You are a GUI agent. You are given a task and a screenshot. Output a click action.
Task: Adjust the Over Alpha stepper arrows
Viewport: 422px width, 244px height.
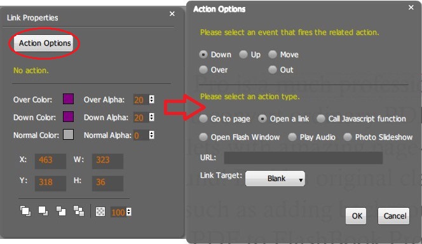click(152, 100)
